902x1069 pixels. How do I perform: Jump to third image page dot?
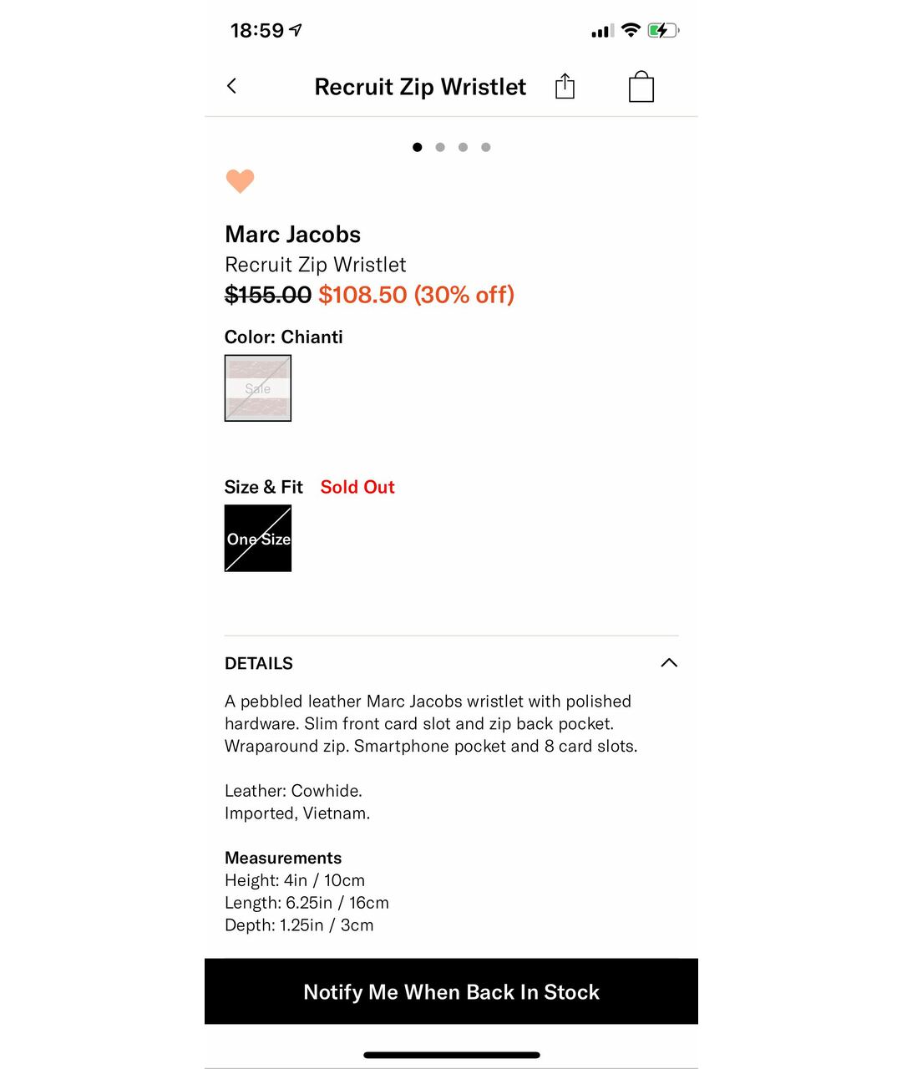(x=463, y=148)
